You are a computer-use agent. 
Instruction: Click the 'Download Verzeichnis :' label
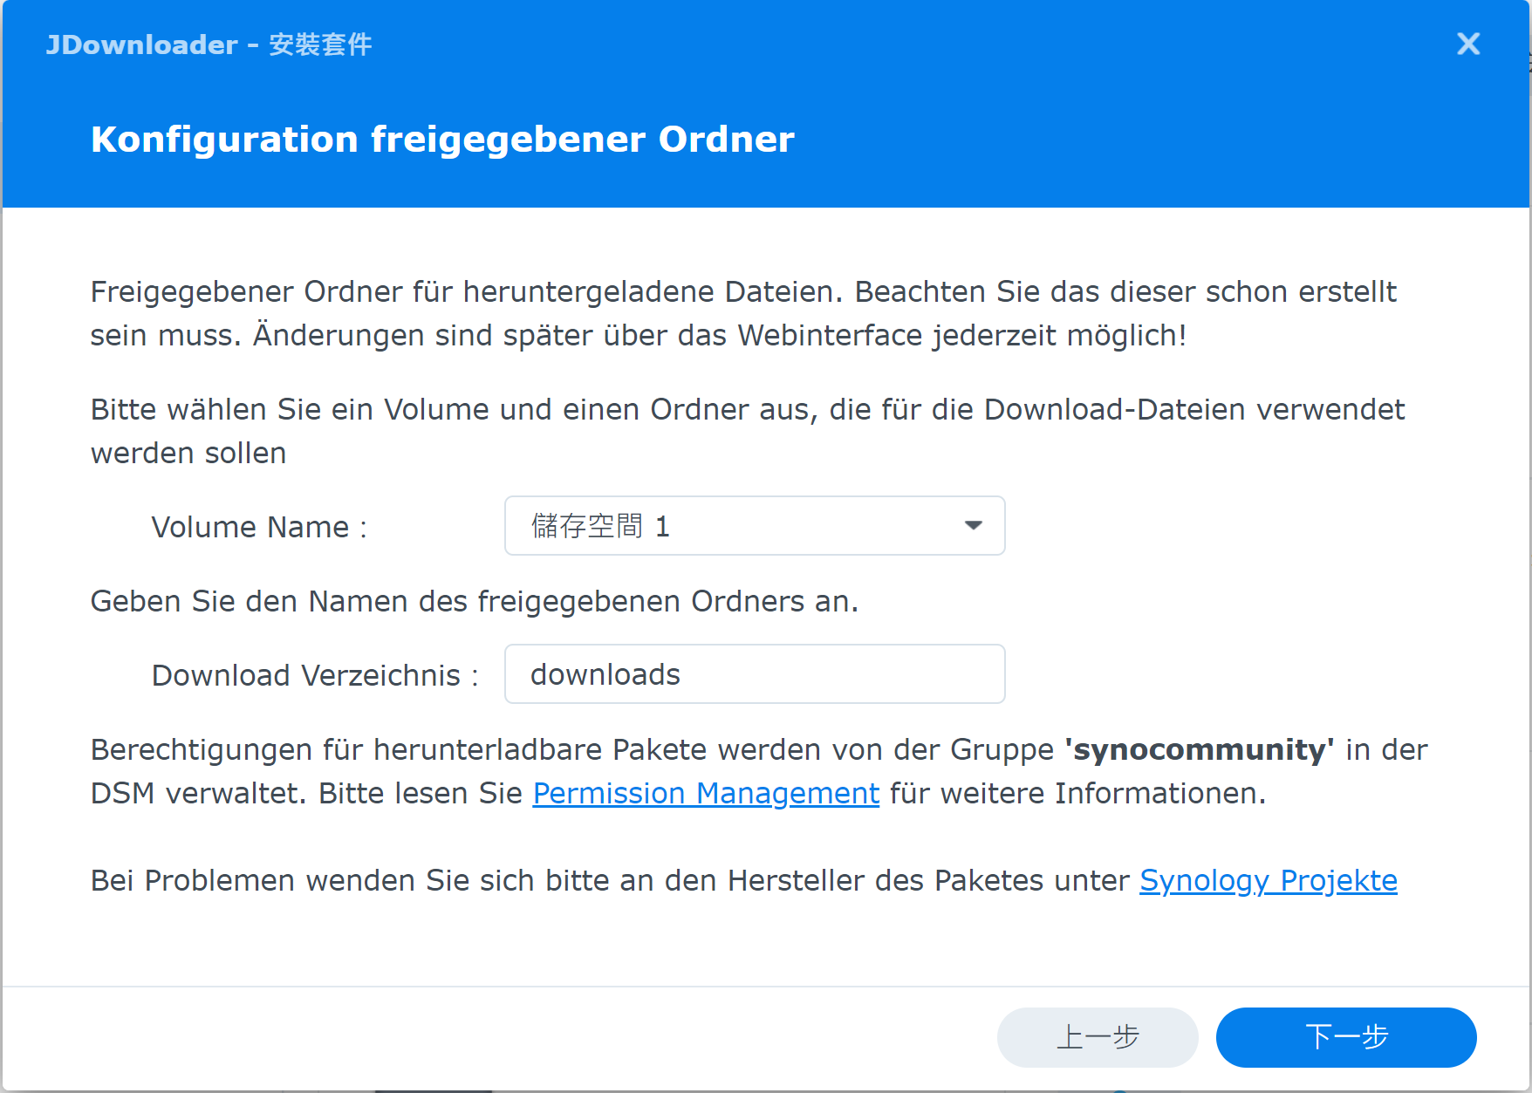coord(315,675)
